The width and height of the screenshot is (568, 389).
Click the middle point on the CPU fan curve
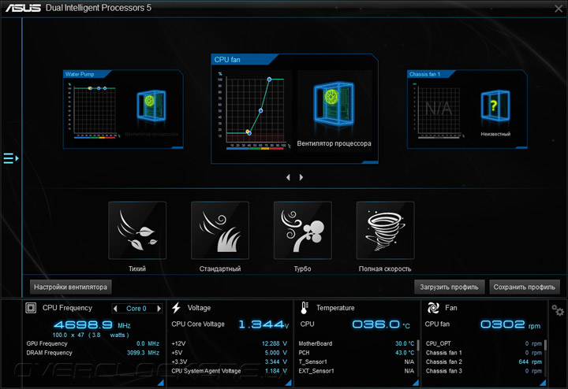click(x=260, y=110)
